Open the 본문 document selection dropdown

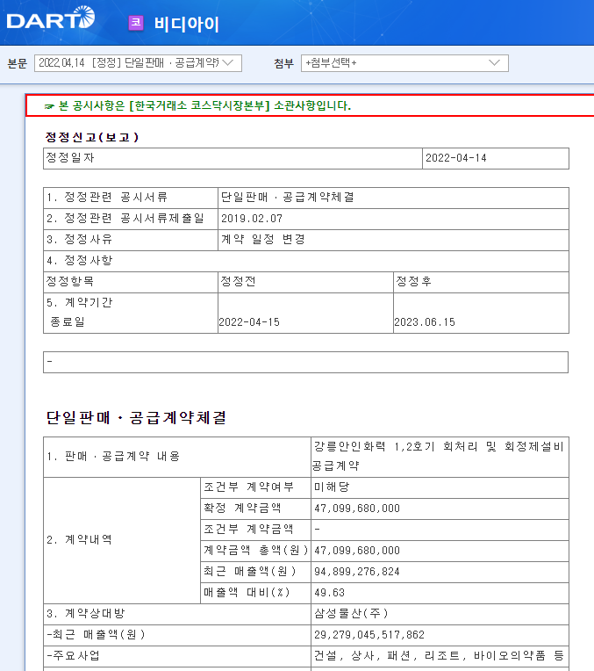coord(138,63)
